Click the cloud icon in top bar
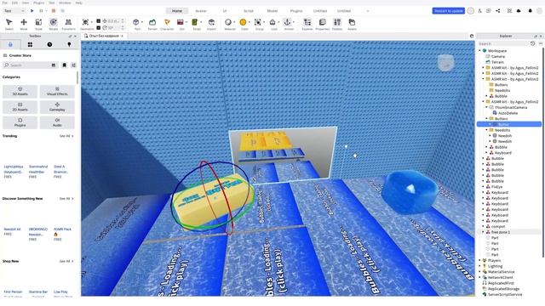The height and width of the screenshot is (306, 545). click(x=519, y=11)
